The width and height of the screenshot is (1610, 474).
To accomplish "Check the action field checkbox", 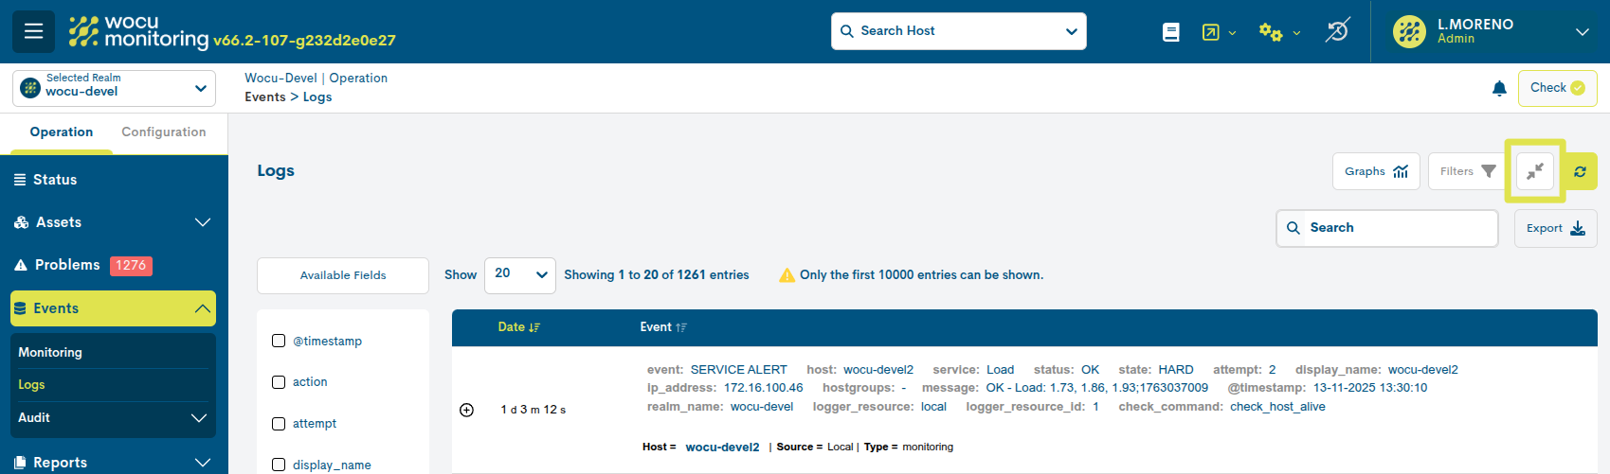I will (279, 382).
